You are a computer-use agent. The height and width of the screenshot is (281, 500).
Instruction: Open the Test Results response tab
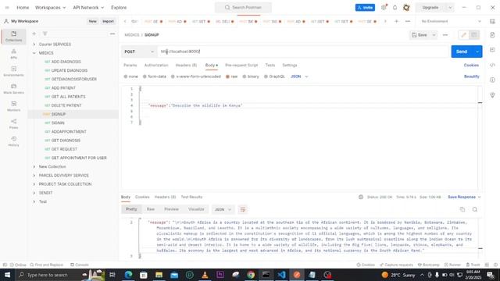coord(191,197)
